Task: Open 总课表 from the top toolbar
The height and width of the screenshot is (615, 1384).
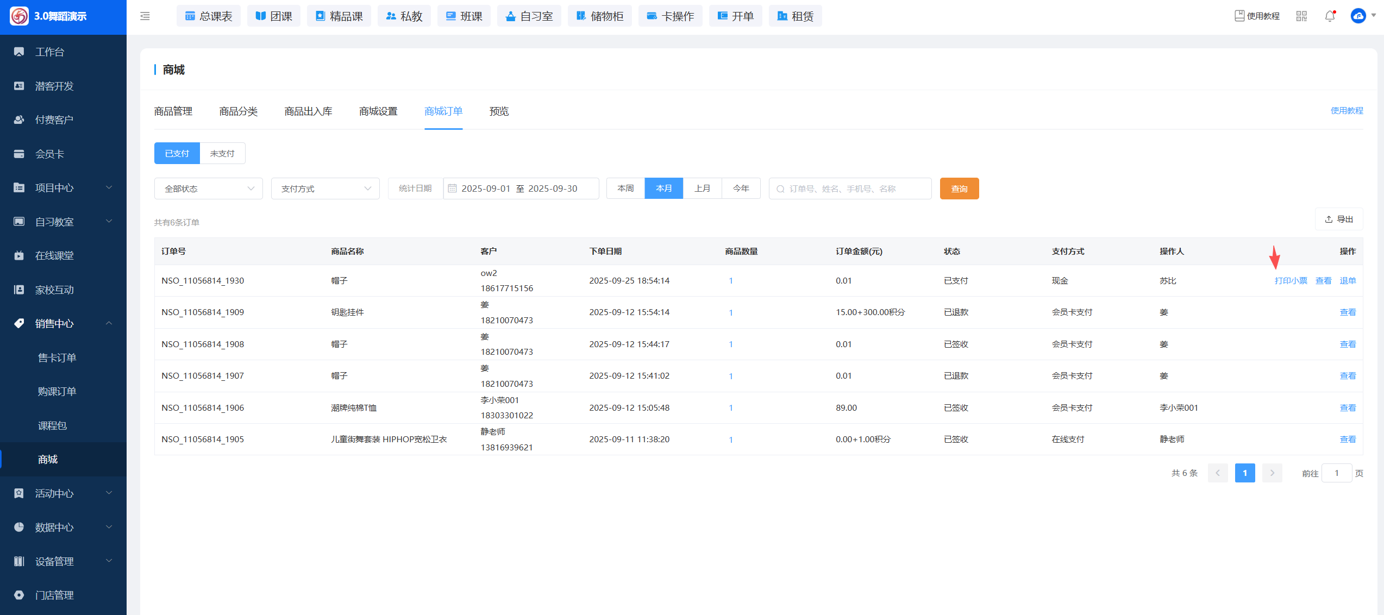Action: click(x=209, y=16)
